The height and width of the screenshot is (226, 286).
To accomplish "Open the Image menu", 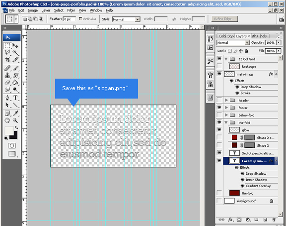I will (33, 10).
